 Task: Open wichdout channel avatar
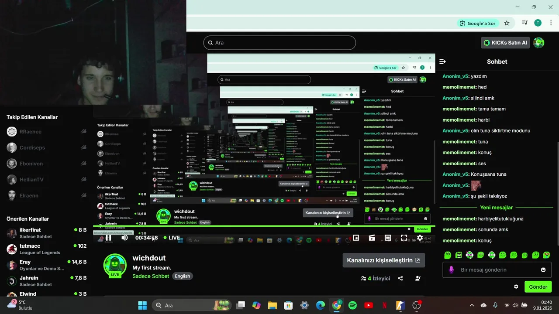pyautogui.click(x=115, y=266)
